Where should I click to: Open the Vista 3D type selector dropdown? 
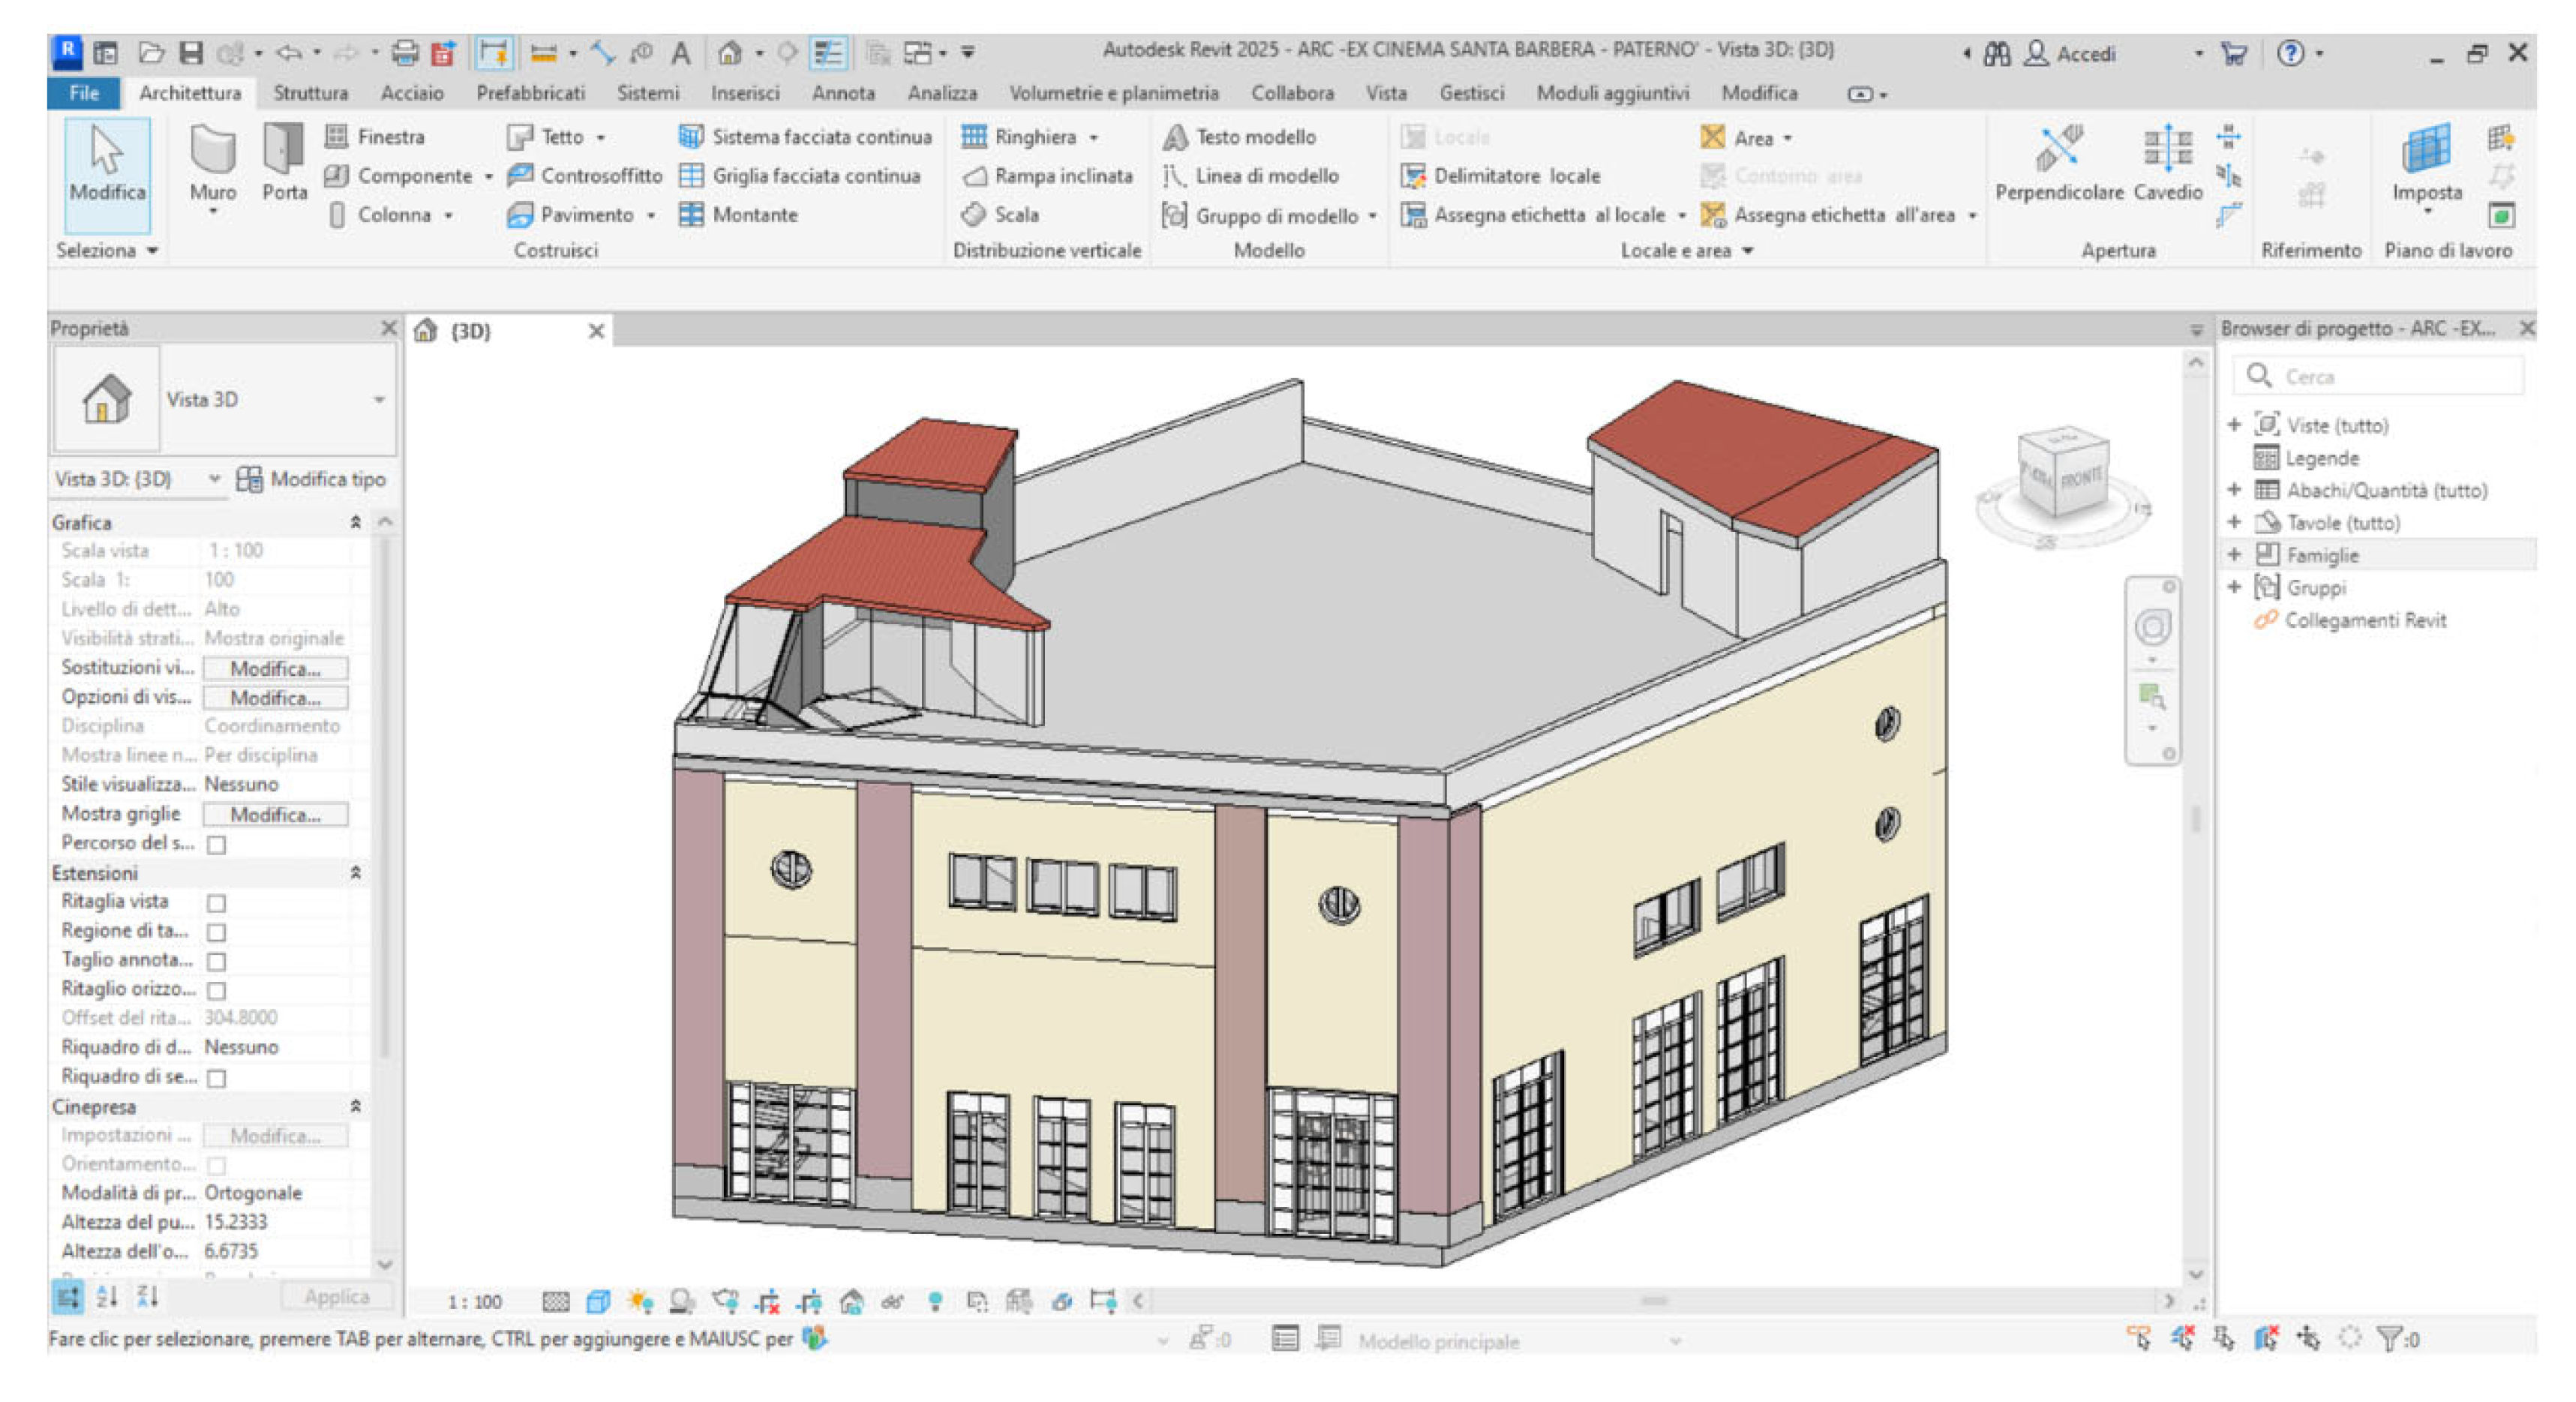[379, 400]
